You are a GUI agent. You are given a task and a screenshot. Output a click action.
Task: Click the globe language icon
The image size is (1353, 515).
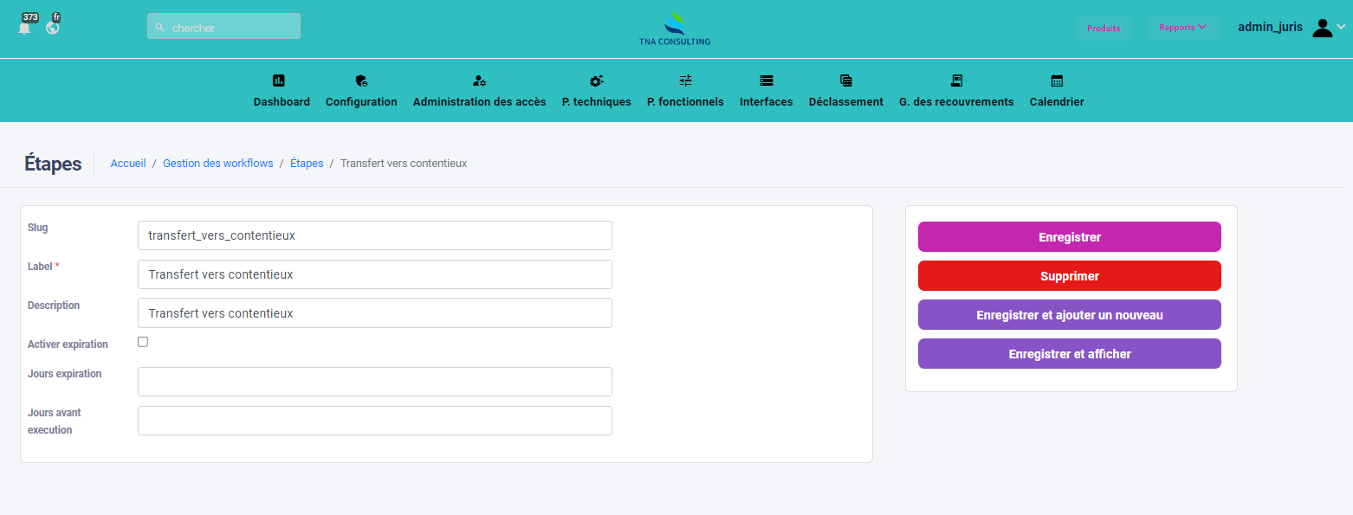pos(53,28)
